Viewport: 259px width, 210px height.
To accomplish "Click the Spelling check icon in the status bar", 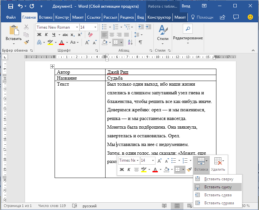I will coord(75,206).
